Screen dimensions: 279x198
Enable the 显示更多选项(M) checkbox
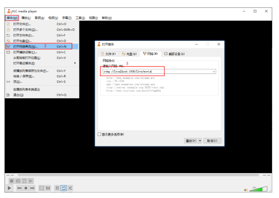click(x=99, y=134)
